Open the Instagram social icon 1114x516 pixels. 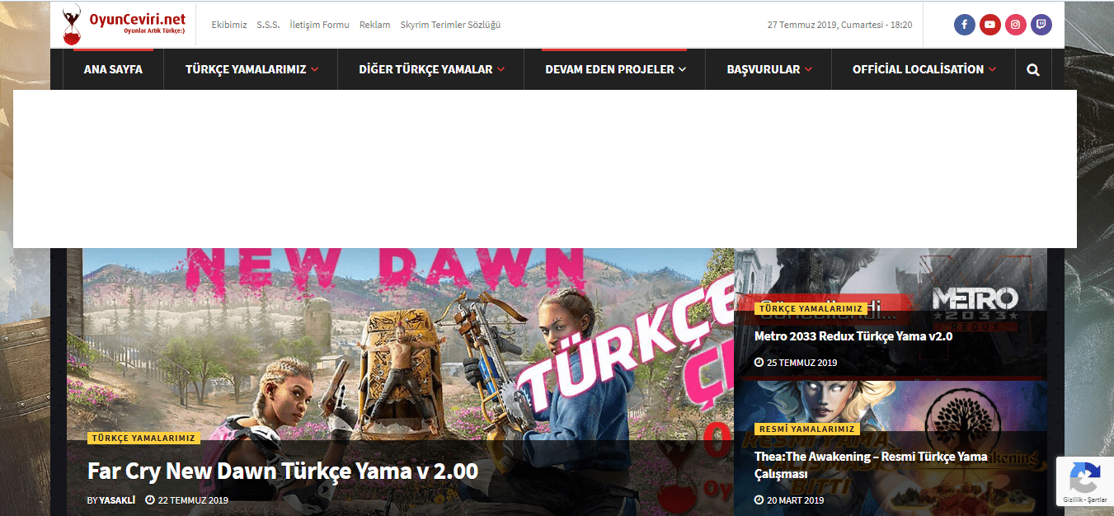point(1016,25)
